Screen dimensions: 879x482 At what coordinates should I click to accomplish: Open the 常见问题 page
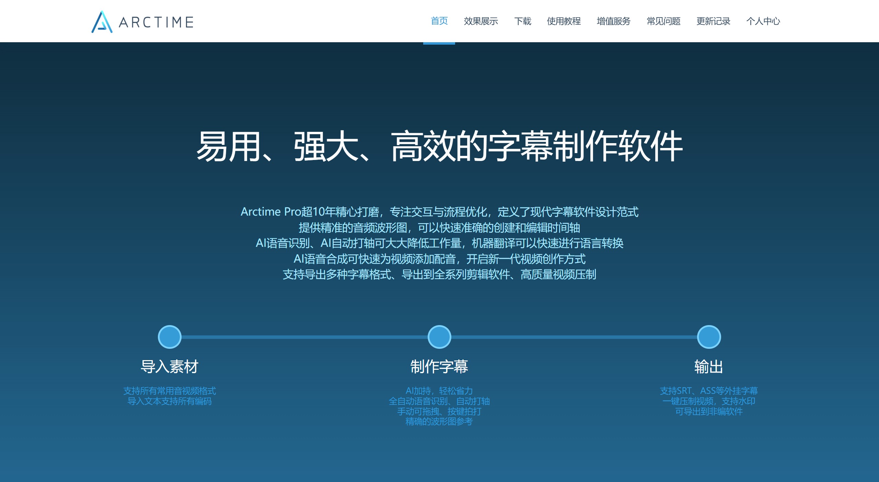point(663,21)
